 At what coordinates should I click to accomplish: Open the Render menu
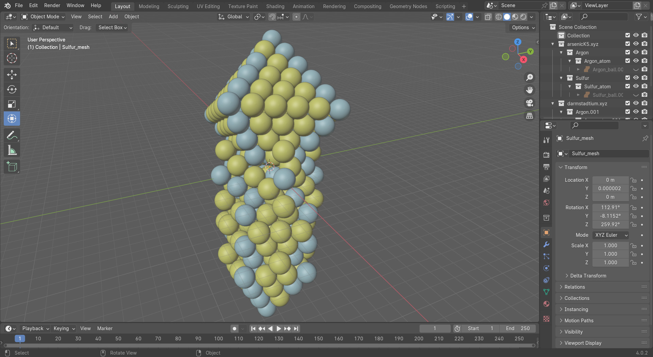(52, 5)
